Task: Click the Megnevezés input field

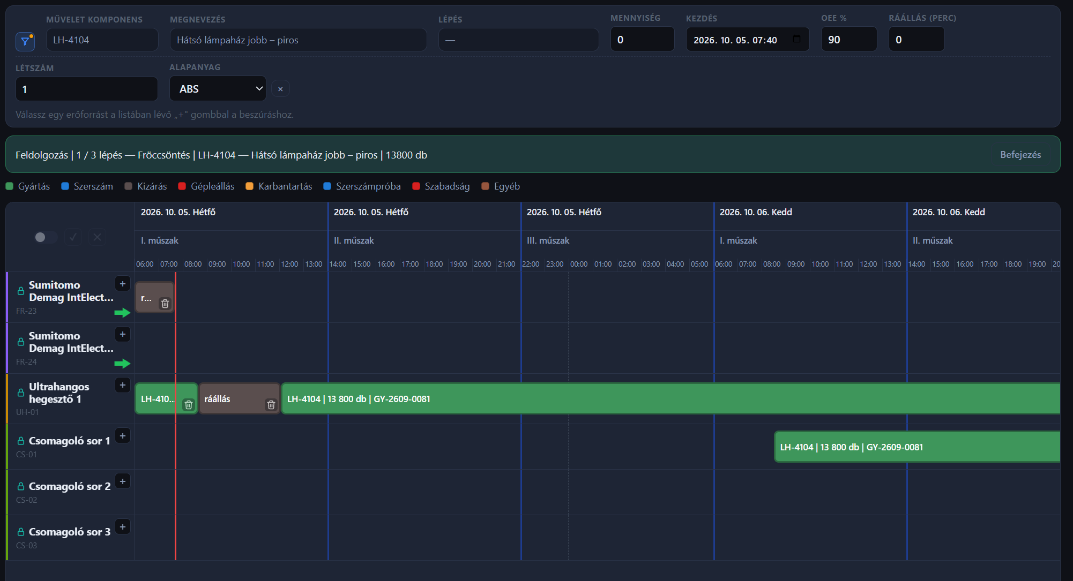Action: 299,40
